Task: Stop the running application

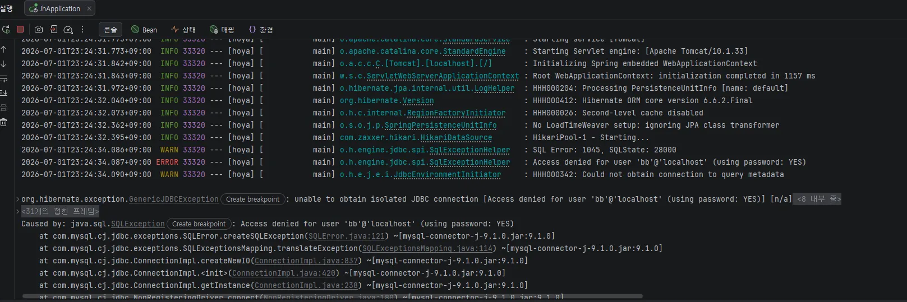Action: pyautogui.click(x=20, y=29)
